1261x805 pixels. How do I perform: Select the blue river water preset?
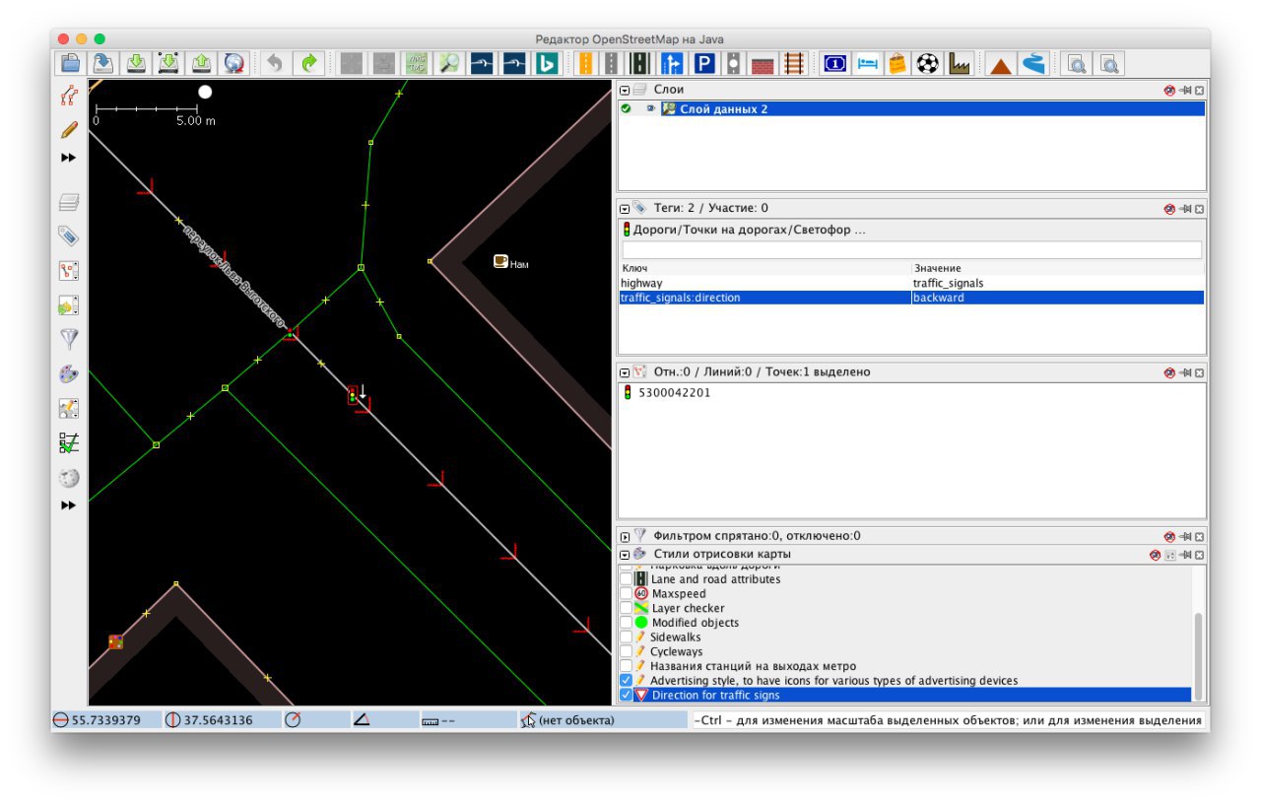pyautogui.click(x=1032, y=63)
